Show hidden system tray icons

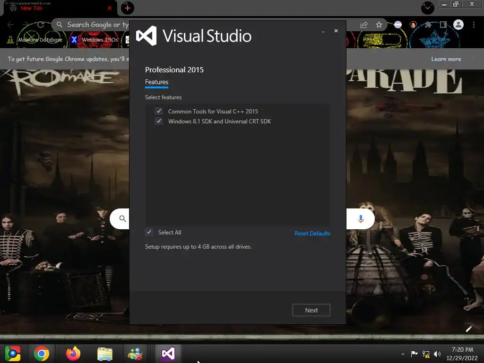[x=403, y=354]
